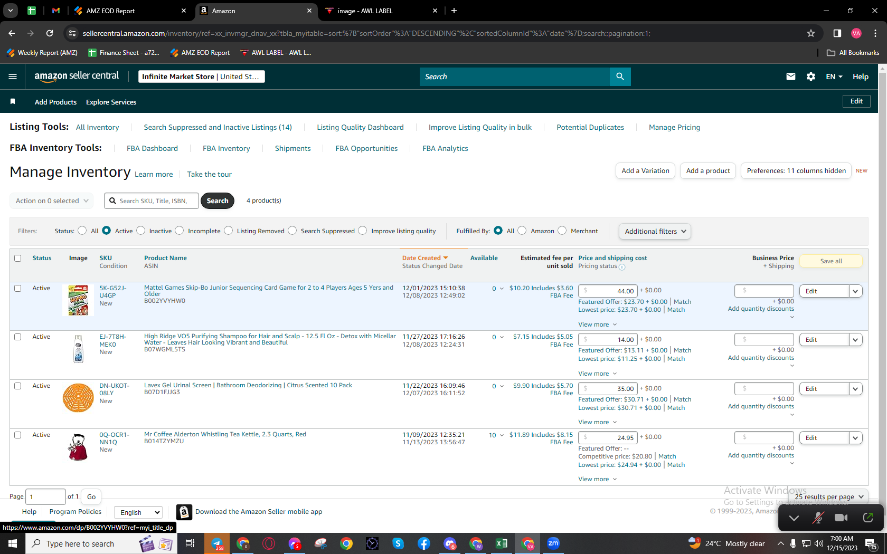Click the bookmark flag icon in the favorites bar
The width and height of the screenshot is (887, 554).
point(13,101)
